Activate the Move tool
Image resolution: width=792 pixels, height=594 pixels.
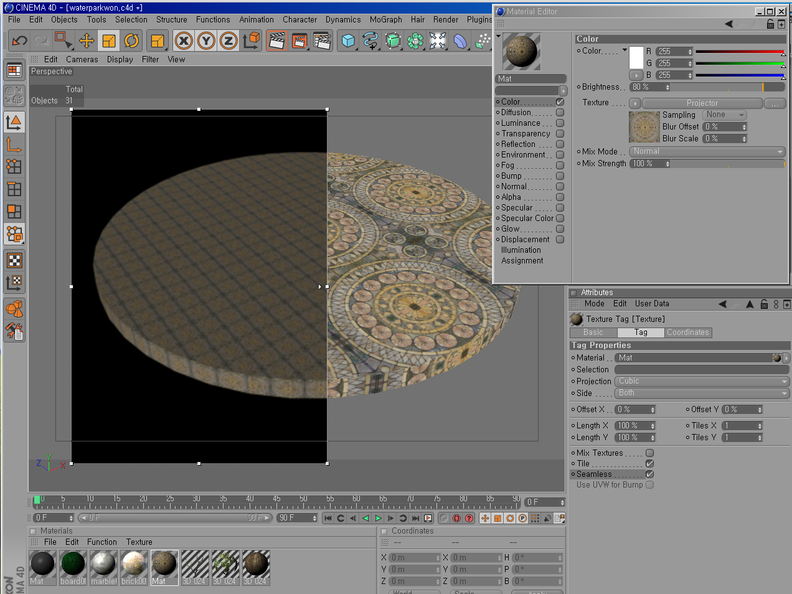(87, 41)
